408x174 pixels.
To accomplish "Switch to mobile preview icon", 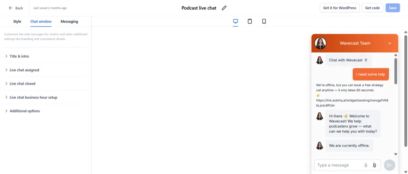I will tap(264, 21).
